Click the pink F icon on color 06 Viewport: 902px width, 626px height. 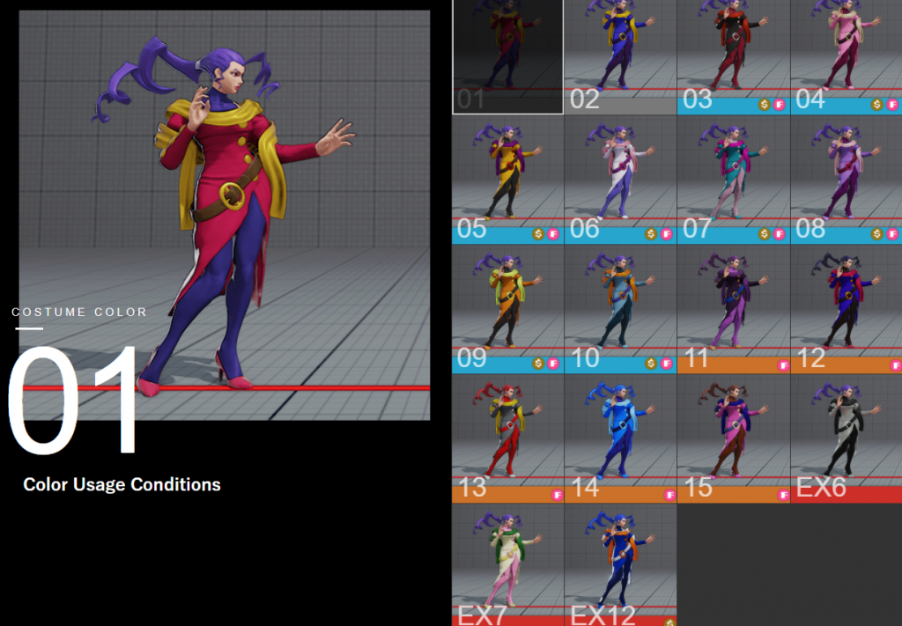[x=666, y=234]
